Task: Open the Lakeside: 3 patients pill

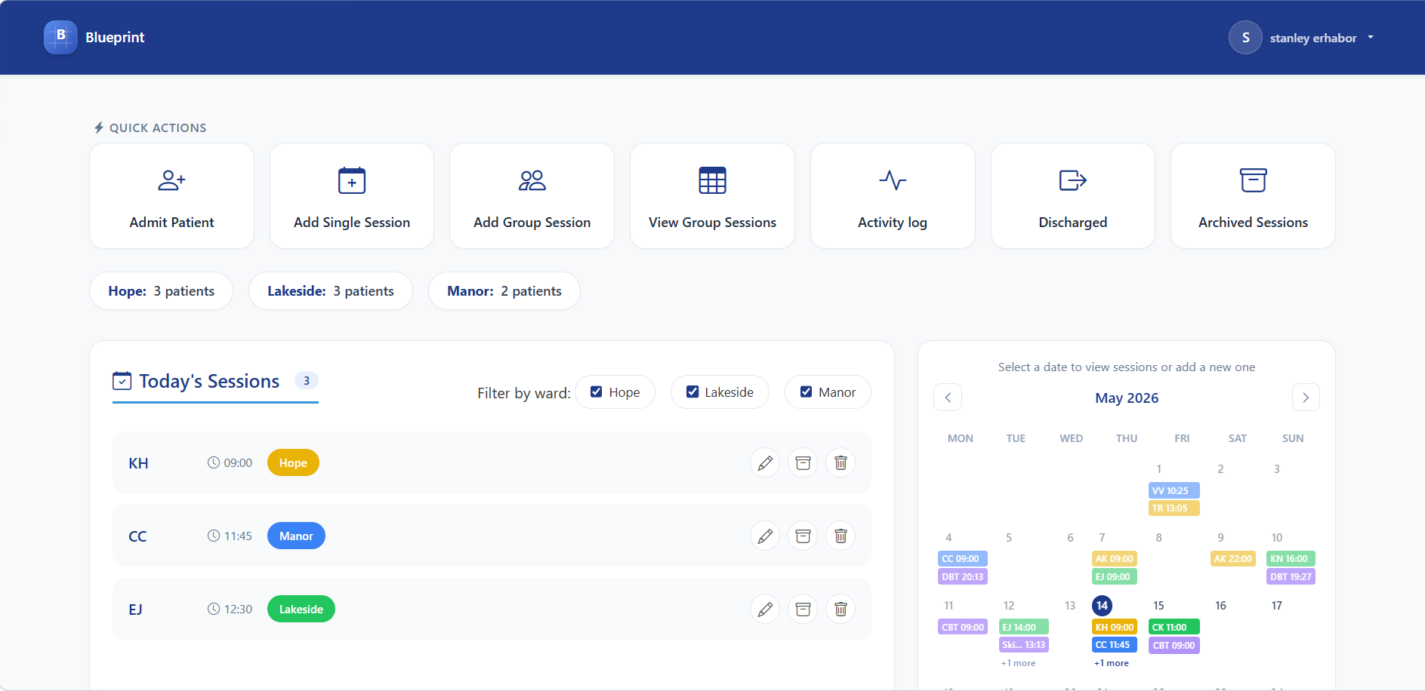Action: [331, 291]
